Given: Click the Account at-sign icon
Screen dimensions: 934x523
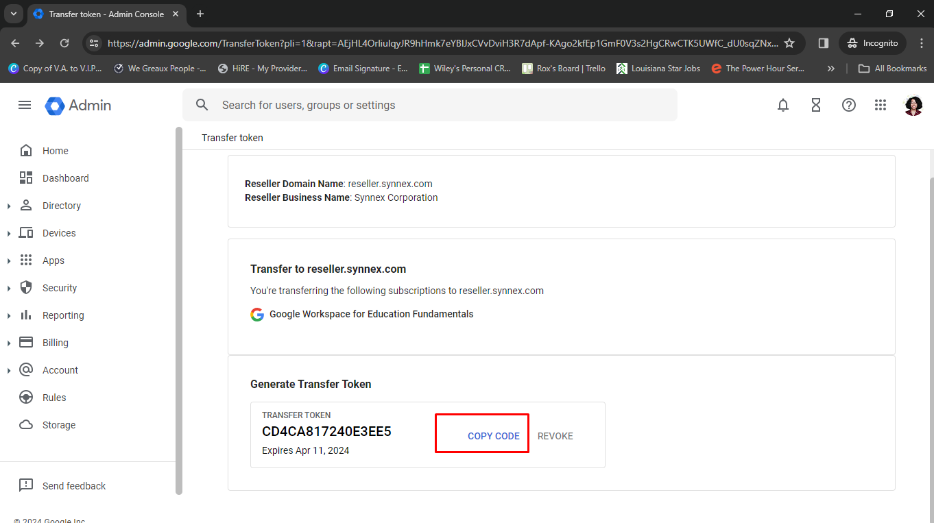Looking at the screenshot, I should click(26, 370).
